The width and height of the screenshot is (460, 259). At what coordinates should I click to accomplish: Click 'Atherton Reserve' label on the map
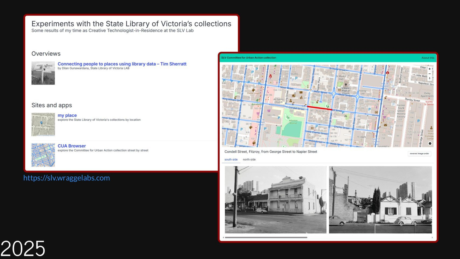coord(293,122)
